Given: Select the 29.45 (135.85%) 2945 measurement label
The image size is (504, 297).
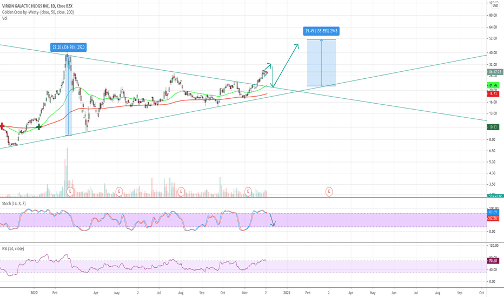Looking at the screenshot, I should pyautogui.click(x=321, y=31).
